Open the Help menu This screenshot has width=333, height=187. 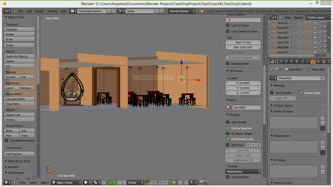[63, 11]
